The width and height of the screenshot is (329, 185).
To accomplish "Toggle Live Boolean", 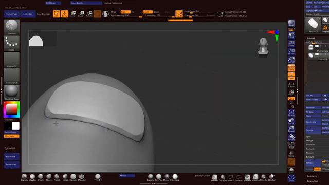I will (44, 14).
